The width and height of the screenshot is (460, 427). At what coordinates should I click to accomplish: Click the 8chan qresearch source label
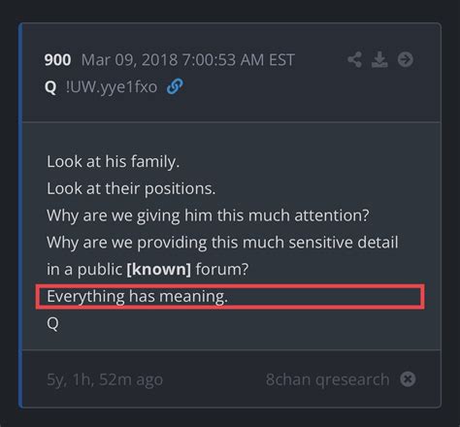327,379
